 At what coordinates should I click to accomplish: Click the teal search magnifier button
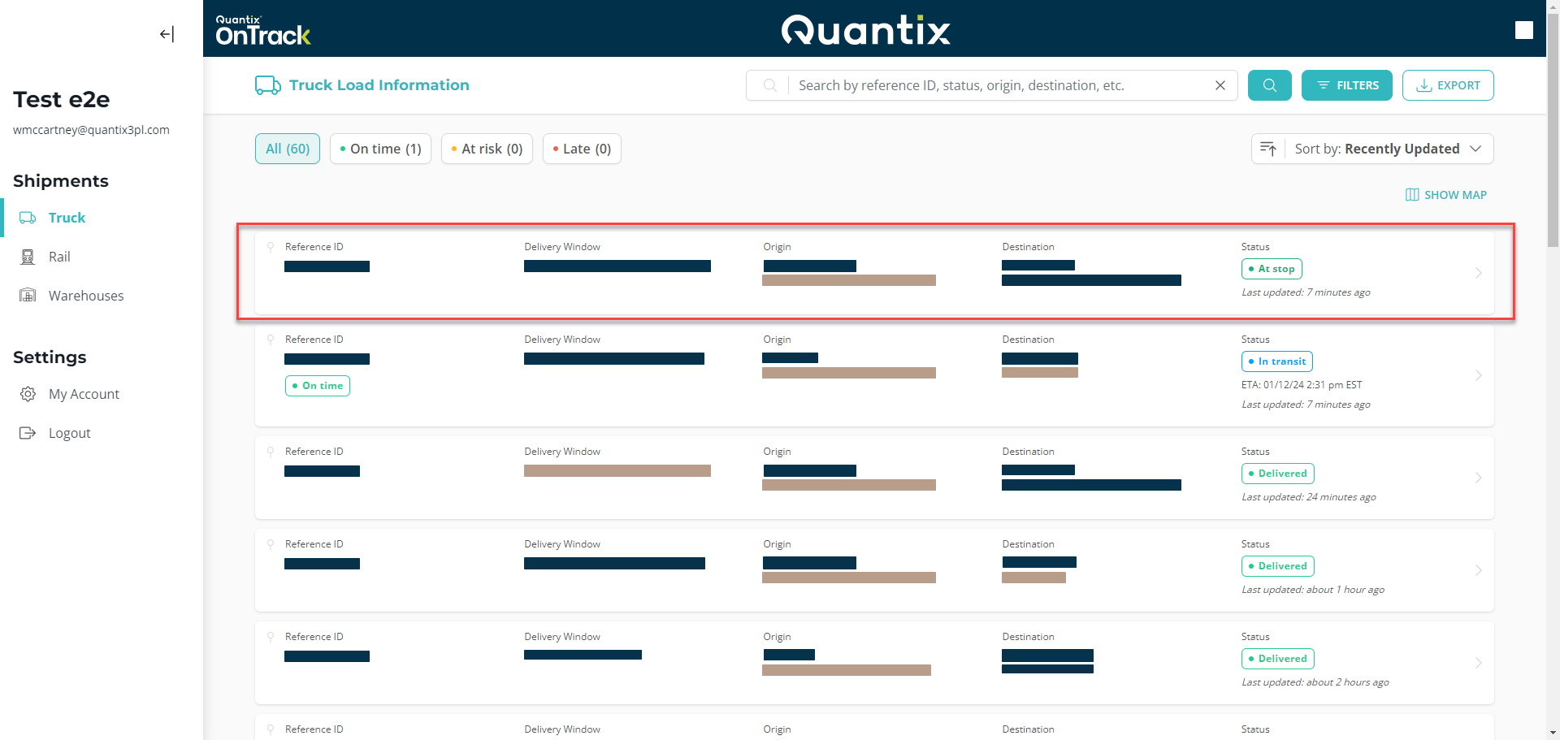point(1269,85)
